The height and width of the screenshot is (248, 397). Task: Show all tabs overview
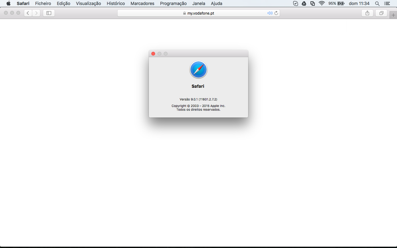tap(381, 13)
